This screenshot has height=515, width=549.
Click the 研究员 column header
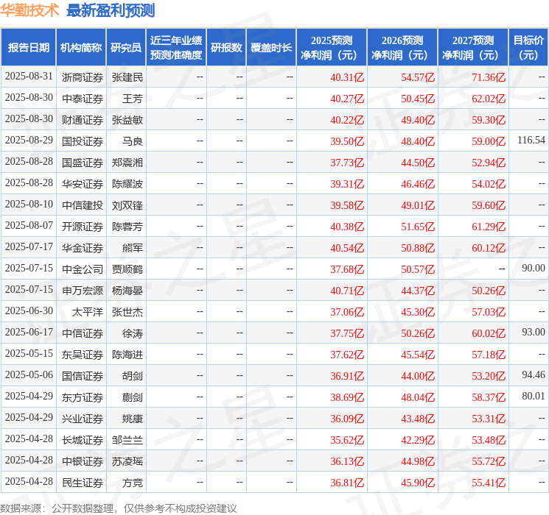(x=126, y=48)
